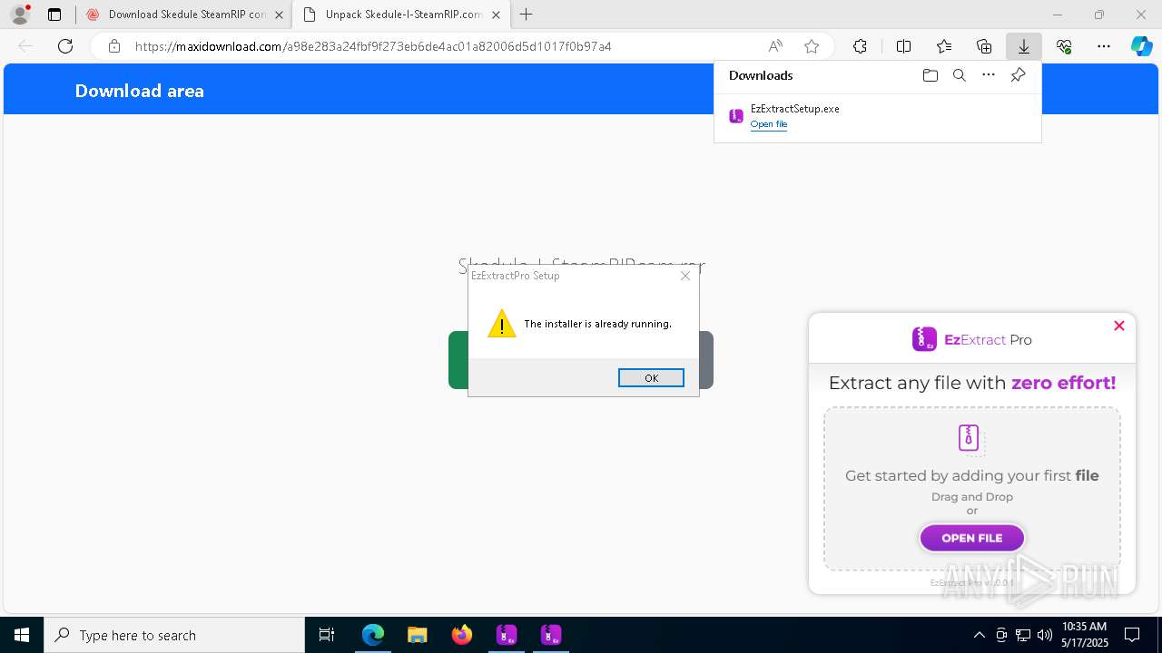Open the Windows Start menu

[22, 635]
